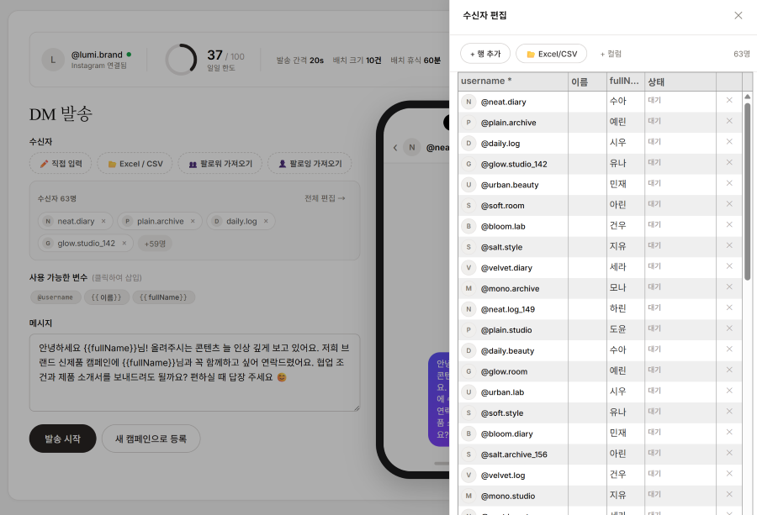Image resolution: width=757 pixels, height=515 pixels.
Task: Click the 직접 입력 recipient option
Action: [61, 164]
